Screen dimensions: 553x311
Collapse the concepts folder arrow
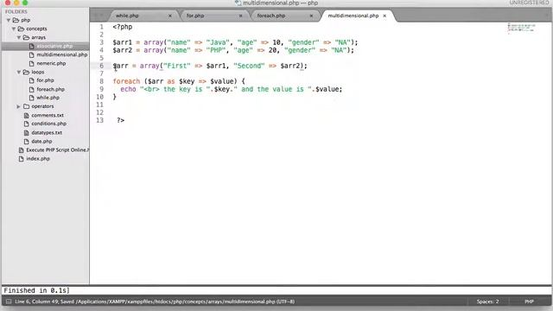pyautogui.click(x=14, y=29)
